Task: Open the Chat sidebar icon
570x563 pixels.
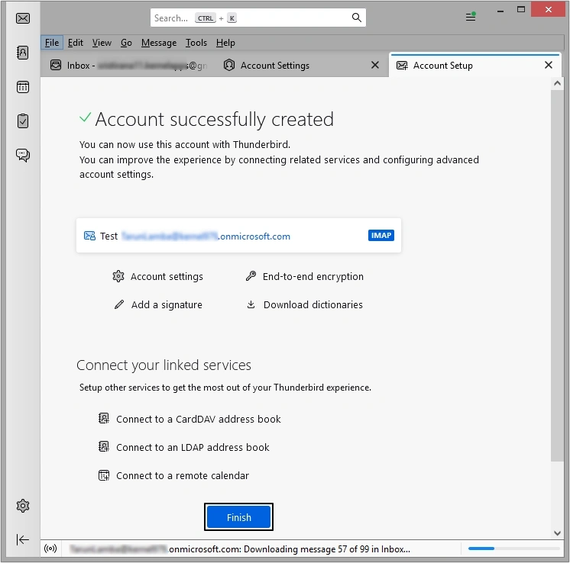Action: (x=23, y=155)
